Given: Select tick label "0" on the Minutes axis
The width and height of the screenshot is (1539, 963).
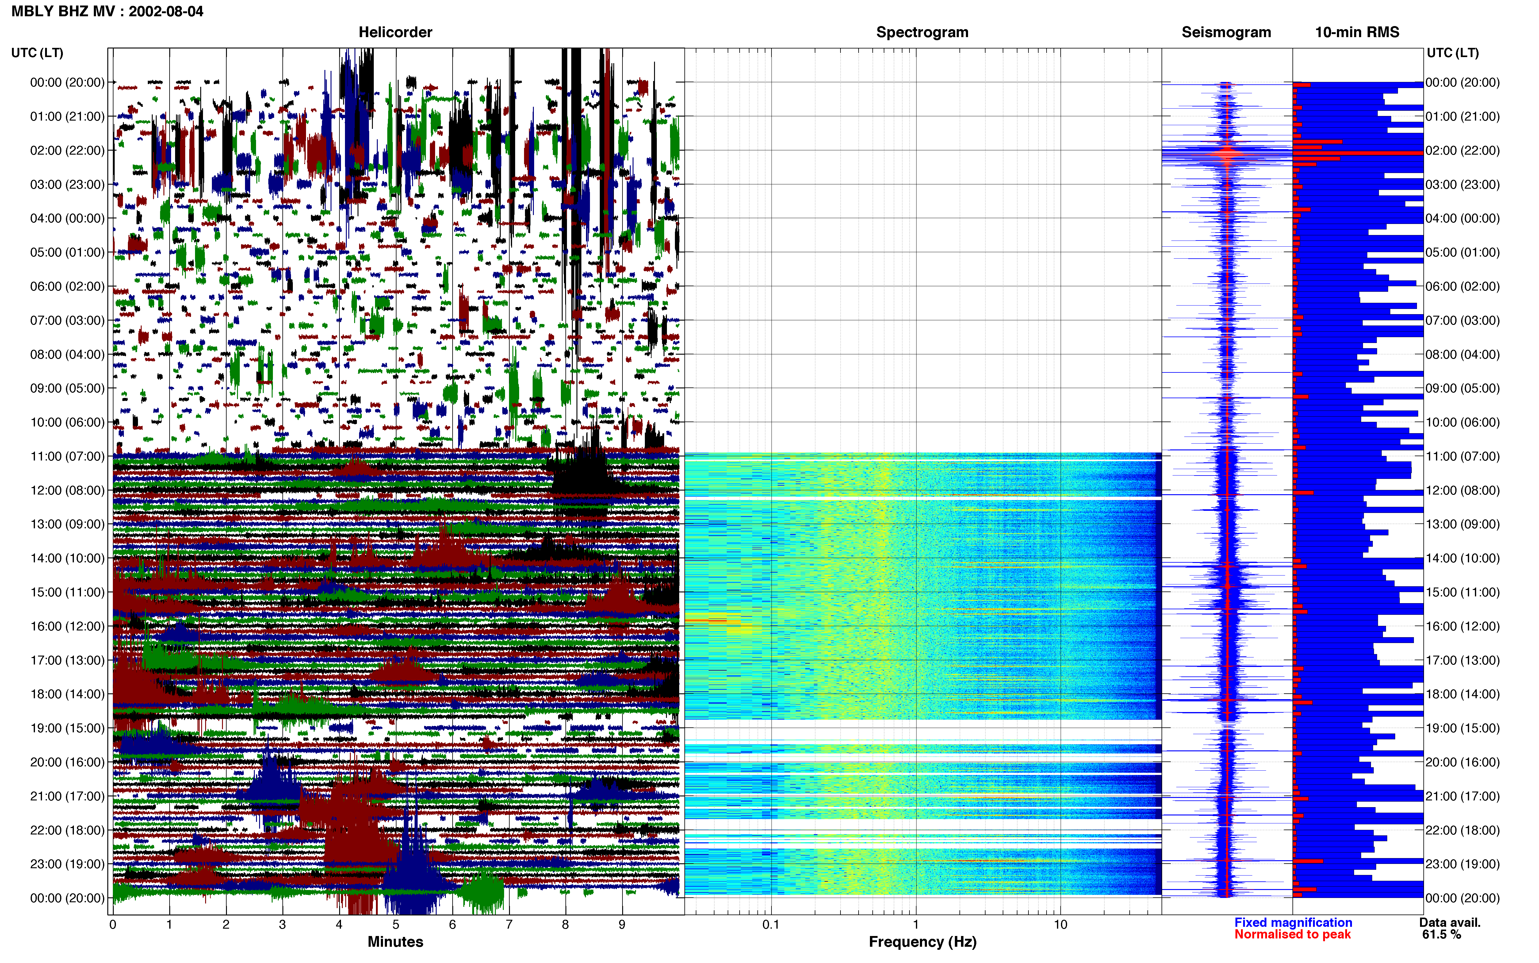Looking at the screenshot, I should tap(113, 925).
